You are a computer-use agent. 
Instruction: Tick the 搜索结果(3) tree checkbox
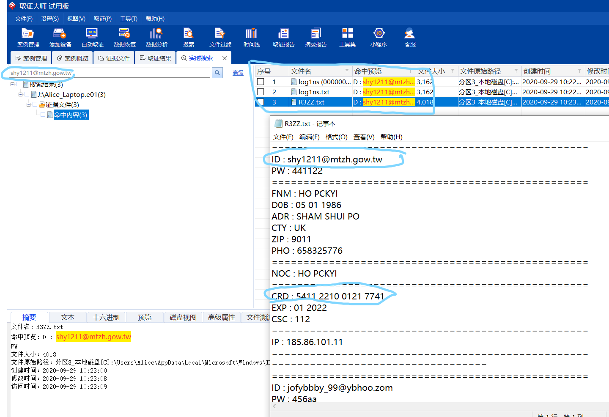(19, 84)
